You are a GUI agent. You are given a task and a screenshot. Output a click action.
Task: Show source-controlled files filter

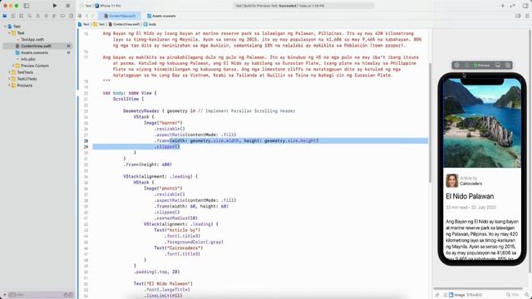point(71,295)
